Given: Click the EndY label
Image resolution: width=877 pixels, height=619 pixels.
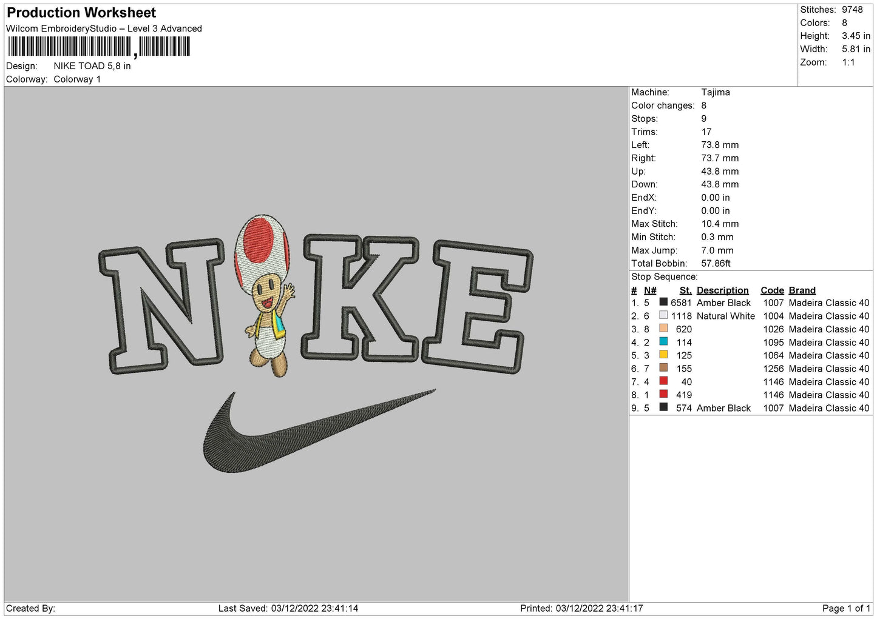Looking at the screenshot, I should 644,211.
